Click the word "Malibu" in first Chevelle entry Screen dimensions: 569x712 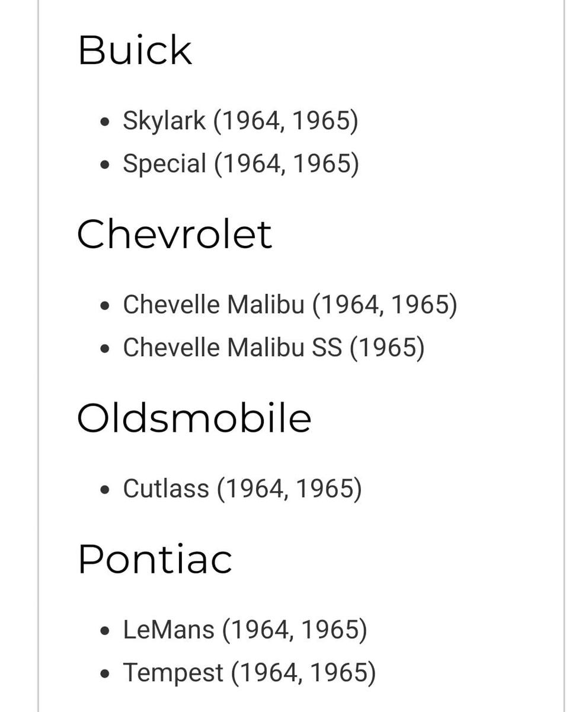(x=266, y=305)
